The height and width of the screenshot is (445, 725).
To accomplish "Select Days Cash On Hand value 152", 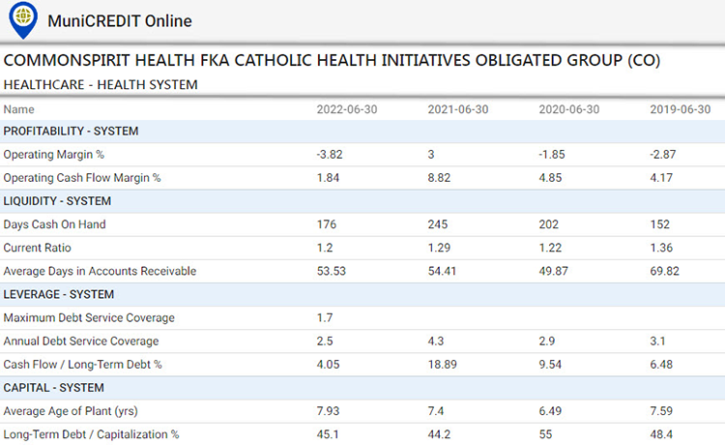I will 660,224.
